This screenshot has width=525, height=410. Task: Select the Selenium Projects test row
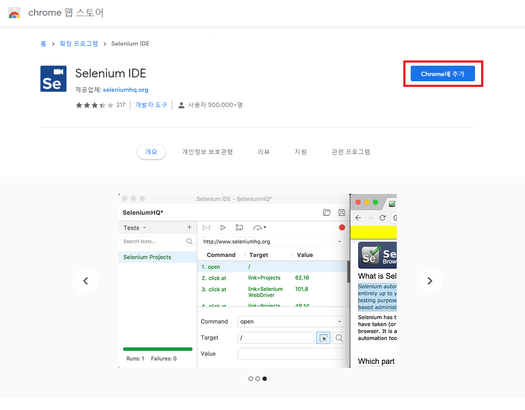pyautogui.click(x=158, y=257)
